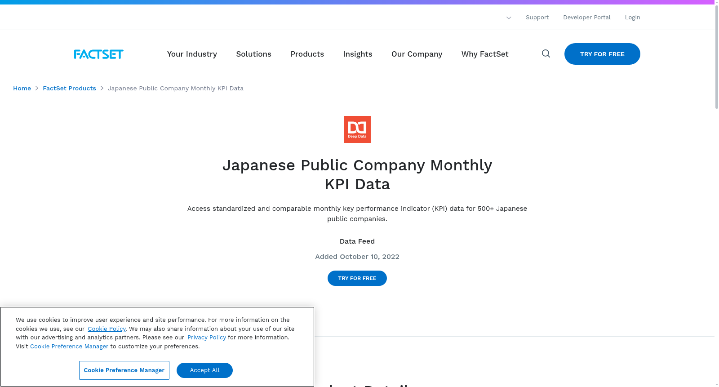Open the Support link
This screenshot has height=387, width=719.
point(537,18)
